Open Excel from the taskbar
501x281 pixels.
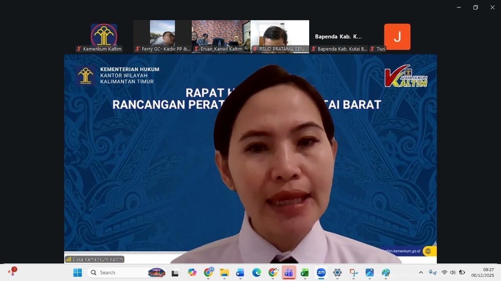coord(305,272)
